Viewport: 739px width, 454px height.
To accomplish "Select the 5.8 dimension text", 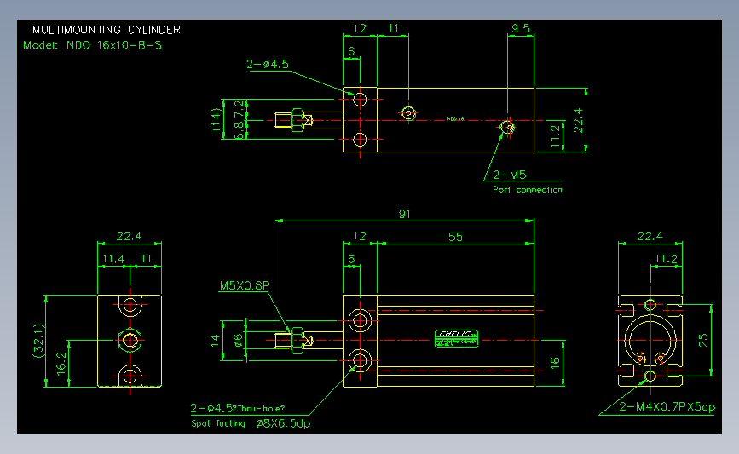I will [x=240, y=130].
